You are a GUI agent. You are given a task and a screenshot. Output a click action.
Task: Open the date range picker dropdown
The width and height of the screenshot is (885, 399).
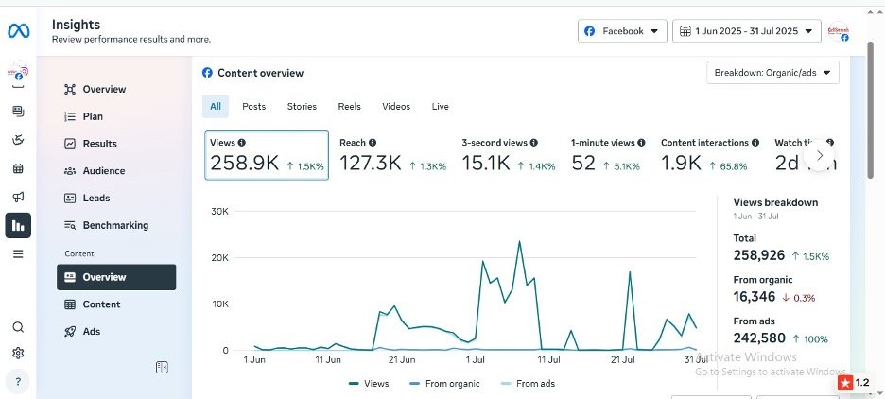[x=747, y=31]
